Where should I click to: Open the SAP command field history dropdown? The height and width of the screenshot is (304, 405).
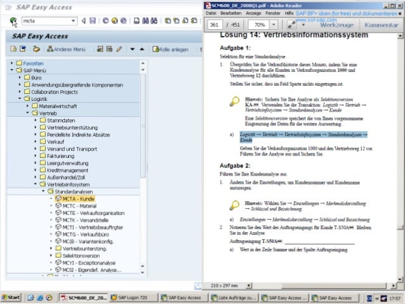coord(74,21)
